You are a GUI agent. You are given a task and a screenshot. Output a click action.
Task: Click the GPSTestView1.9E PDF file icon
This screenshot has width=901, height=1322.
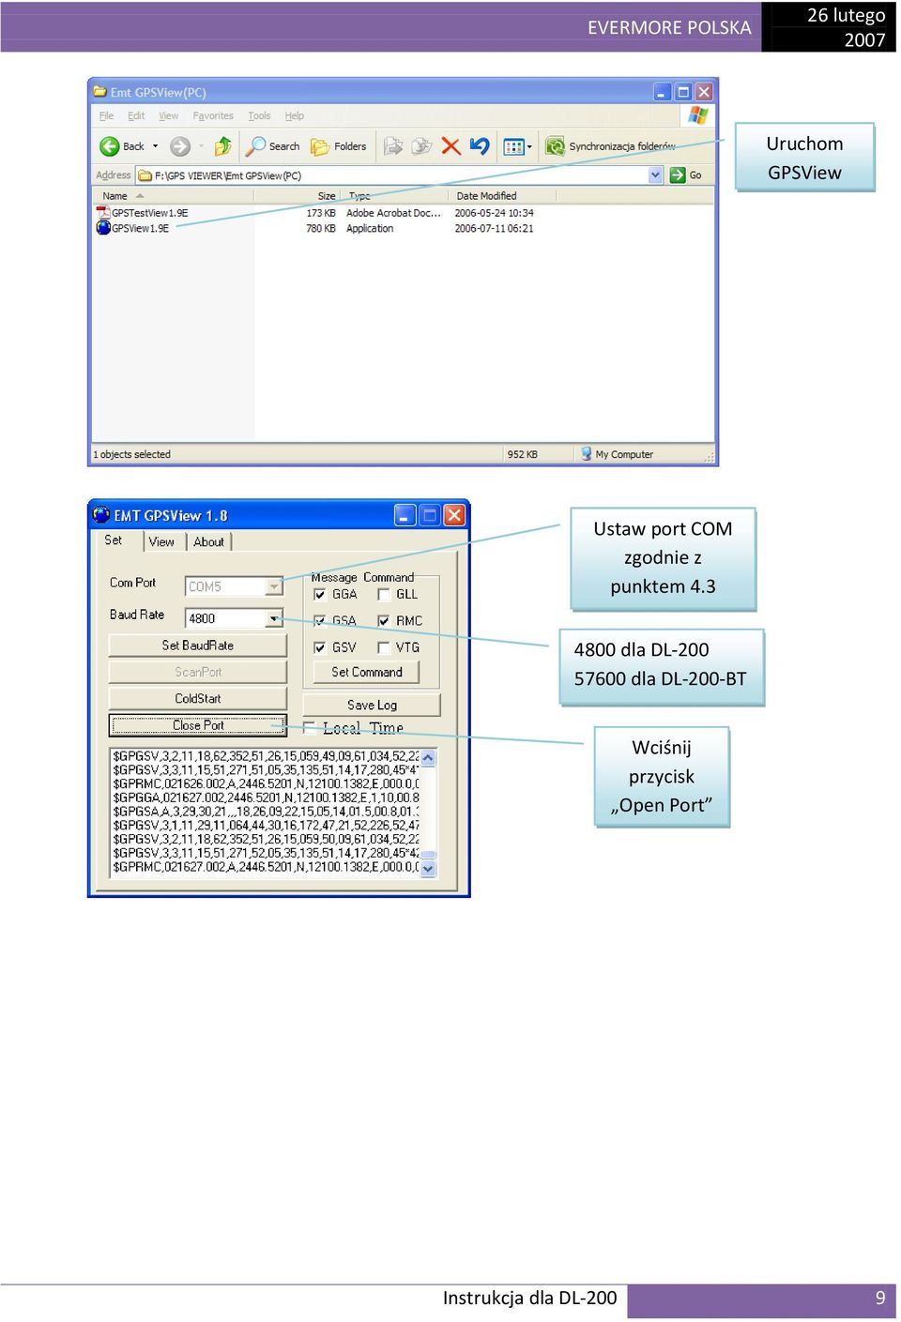pos(103,213)
